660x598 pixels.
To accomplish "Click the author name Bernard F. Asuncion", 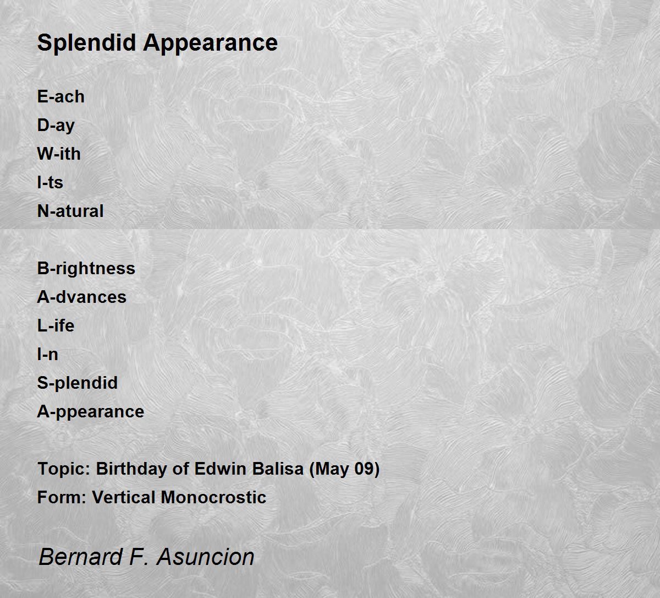I will coord(146,557).
